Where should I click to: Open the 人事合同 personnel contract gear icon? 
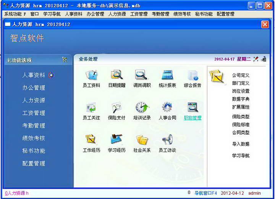pyautogui.click(x=167, y=107)
